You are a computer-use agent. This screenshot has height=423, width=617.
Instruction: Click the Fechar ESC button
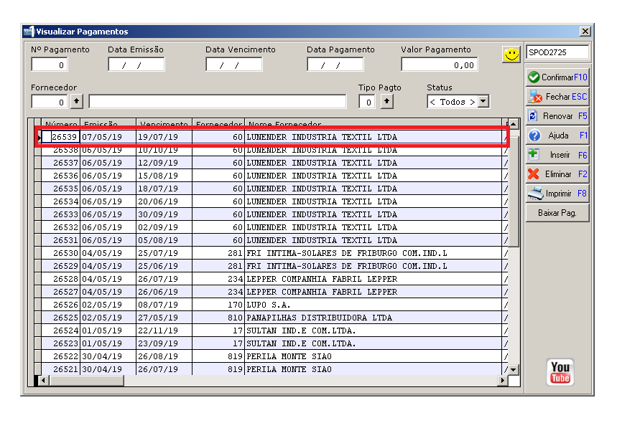557,97
